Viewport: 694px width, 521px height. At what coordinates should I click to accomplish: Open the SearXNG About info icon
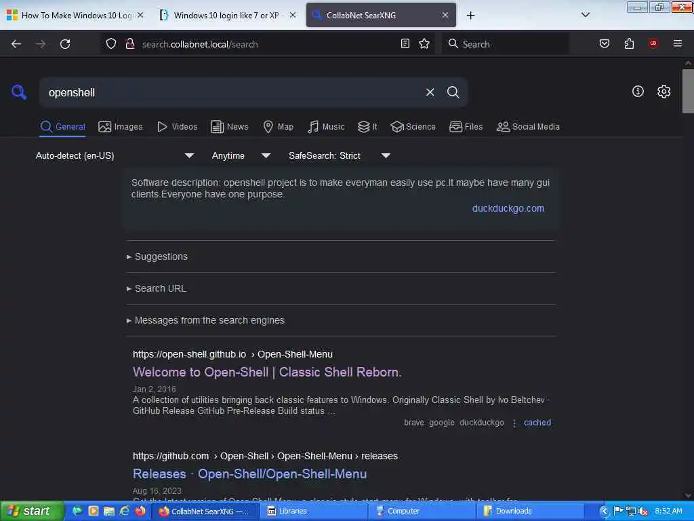638,92
